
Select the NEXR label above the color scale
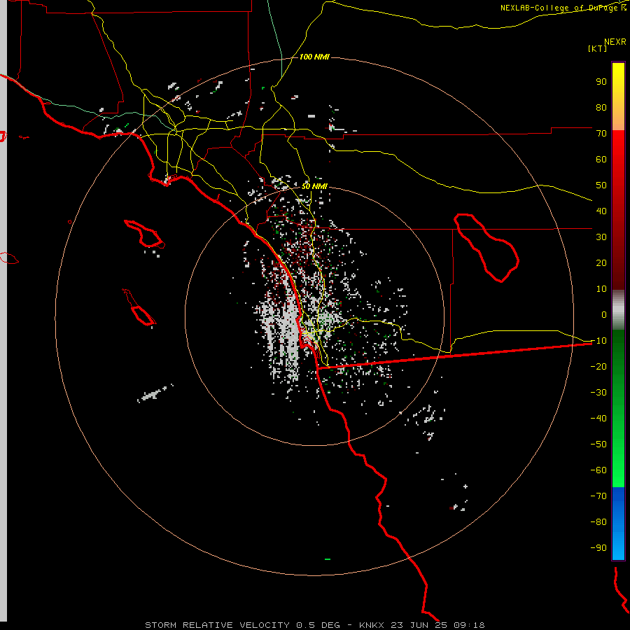[615, 42]
